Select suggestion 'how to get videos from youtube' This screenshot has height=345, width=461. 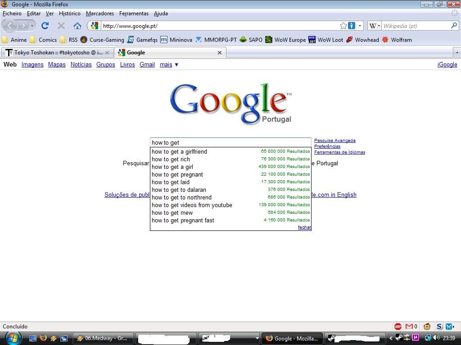point(230,205)
